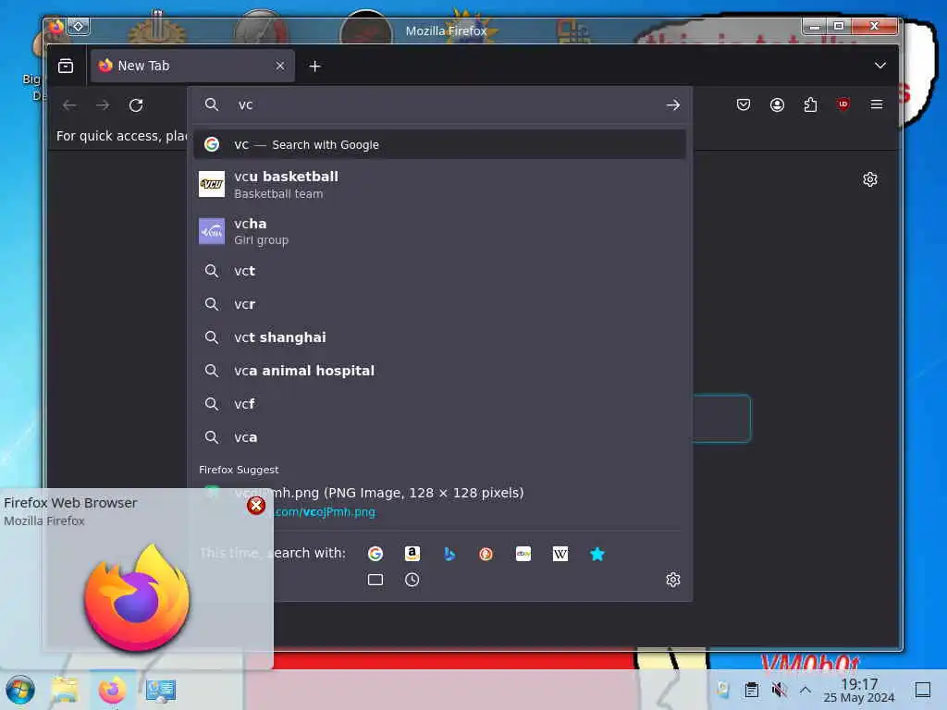Go forward with the forward arrow
This screenshot has width=947, height=710.
pos(103,105)
